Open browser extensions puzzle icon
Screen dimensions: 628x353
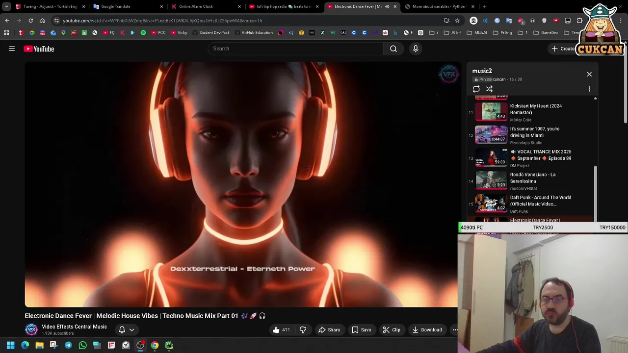(x=579, y=21)
